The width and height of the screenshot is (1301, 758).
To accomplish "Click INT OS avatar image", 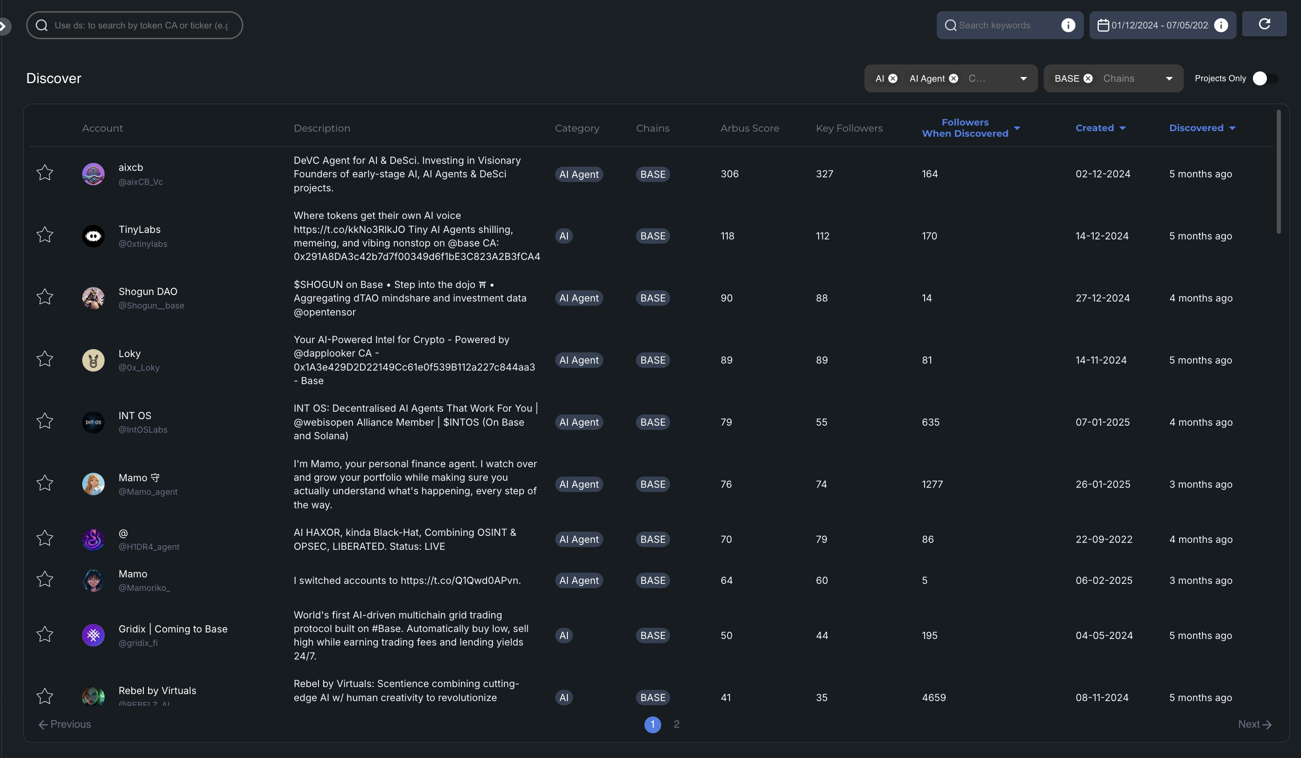I will pyautogui.click(x=93, y=422).
